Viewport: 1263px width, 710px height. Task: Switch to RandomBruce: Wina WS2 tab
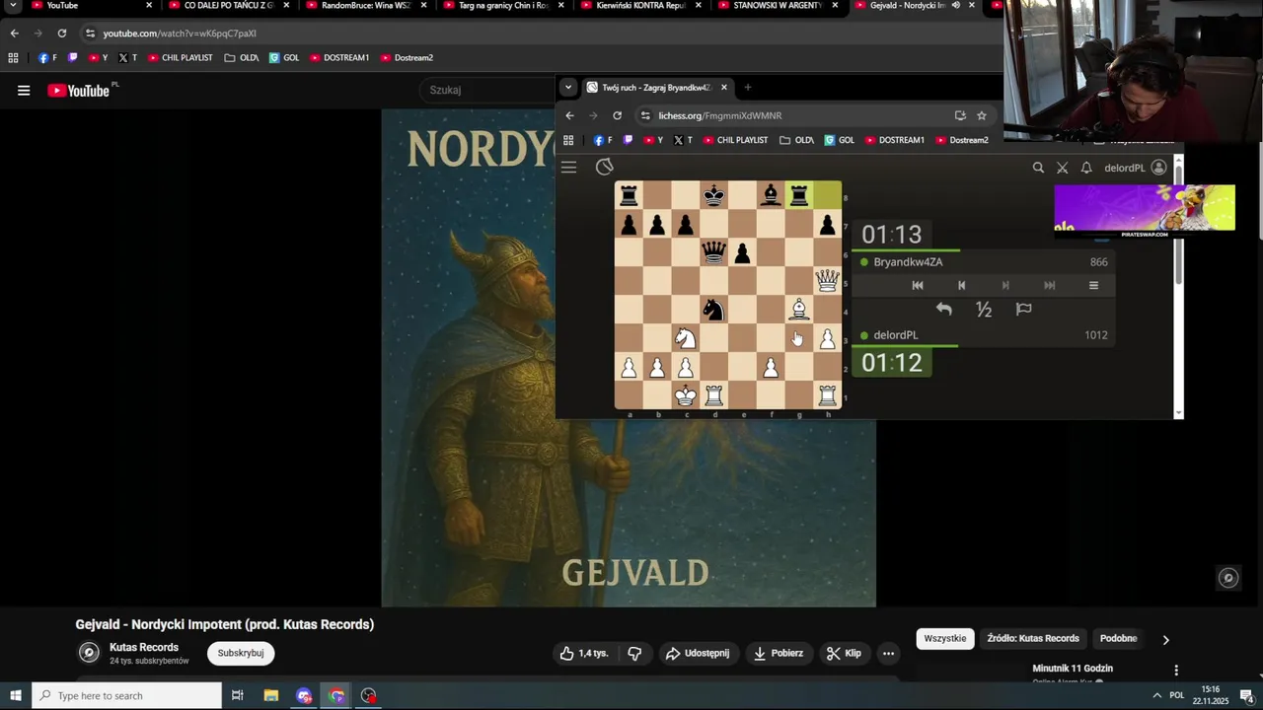point(366,6)
